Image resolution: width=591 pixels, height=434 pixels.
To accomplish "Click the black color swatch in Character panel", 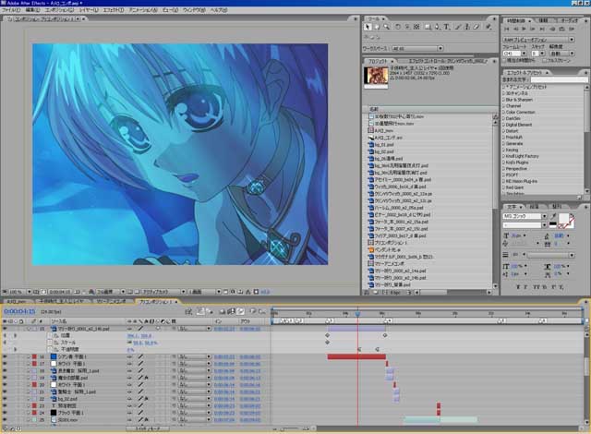I will coord(553,223).
